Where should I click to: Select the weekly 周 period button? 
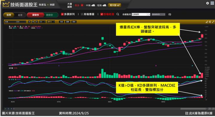tap(33, 22)
